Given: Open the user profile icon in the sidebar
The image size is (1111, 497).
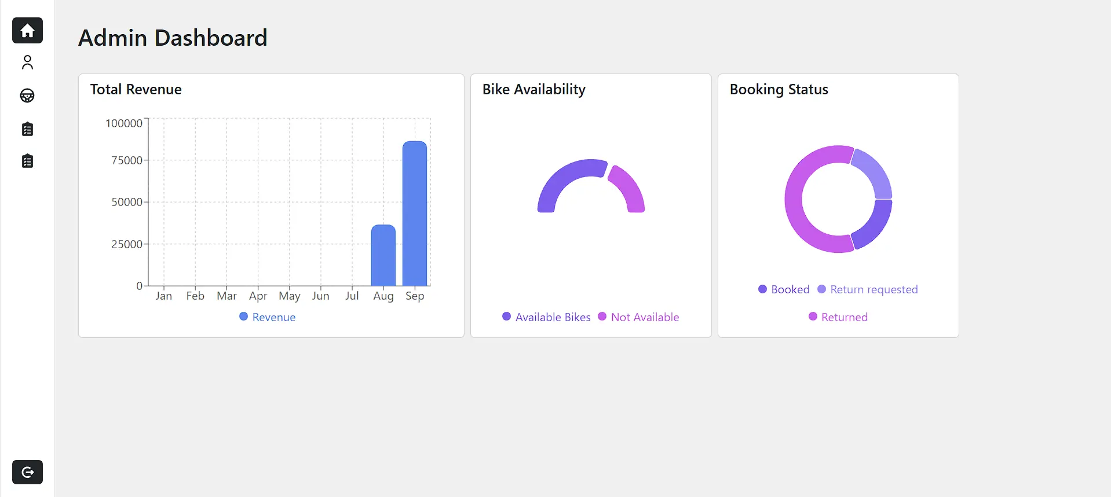Looking at the screenshot, I should point(27,62).
